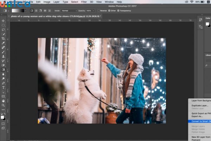Select the Blur tool

tap(3, 74)
